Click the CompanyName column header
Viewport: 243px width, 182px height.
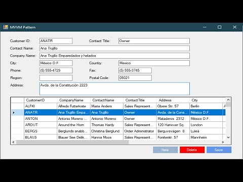(73, 100)
